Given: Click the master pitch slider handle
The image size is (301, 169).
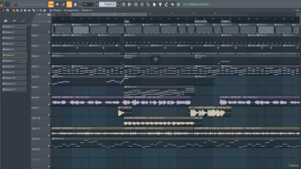Looking at the screenshot, I should (x=16, y=4).
